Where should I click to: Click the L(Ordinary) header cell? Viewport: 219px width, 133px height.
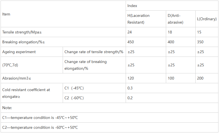[x=207, y=19]
